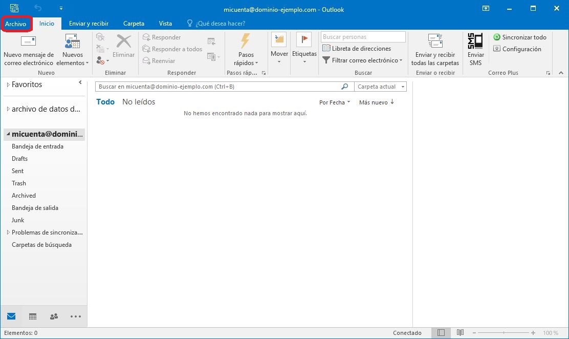
Task: Open the Mover folder dropdown
Action: pos(279,48)
